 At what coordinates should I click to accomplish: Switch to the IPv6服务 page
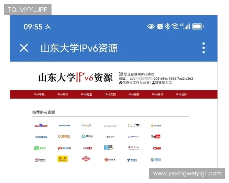point(134,95)
